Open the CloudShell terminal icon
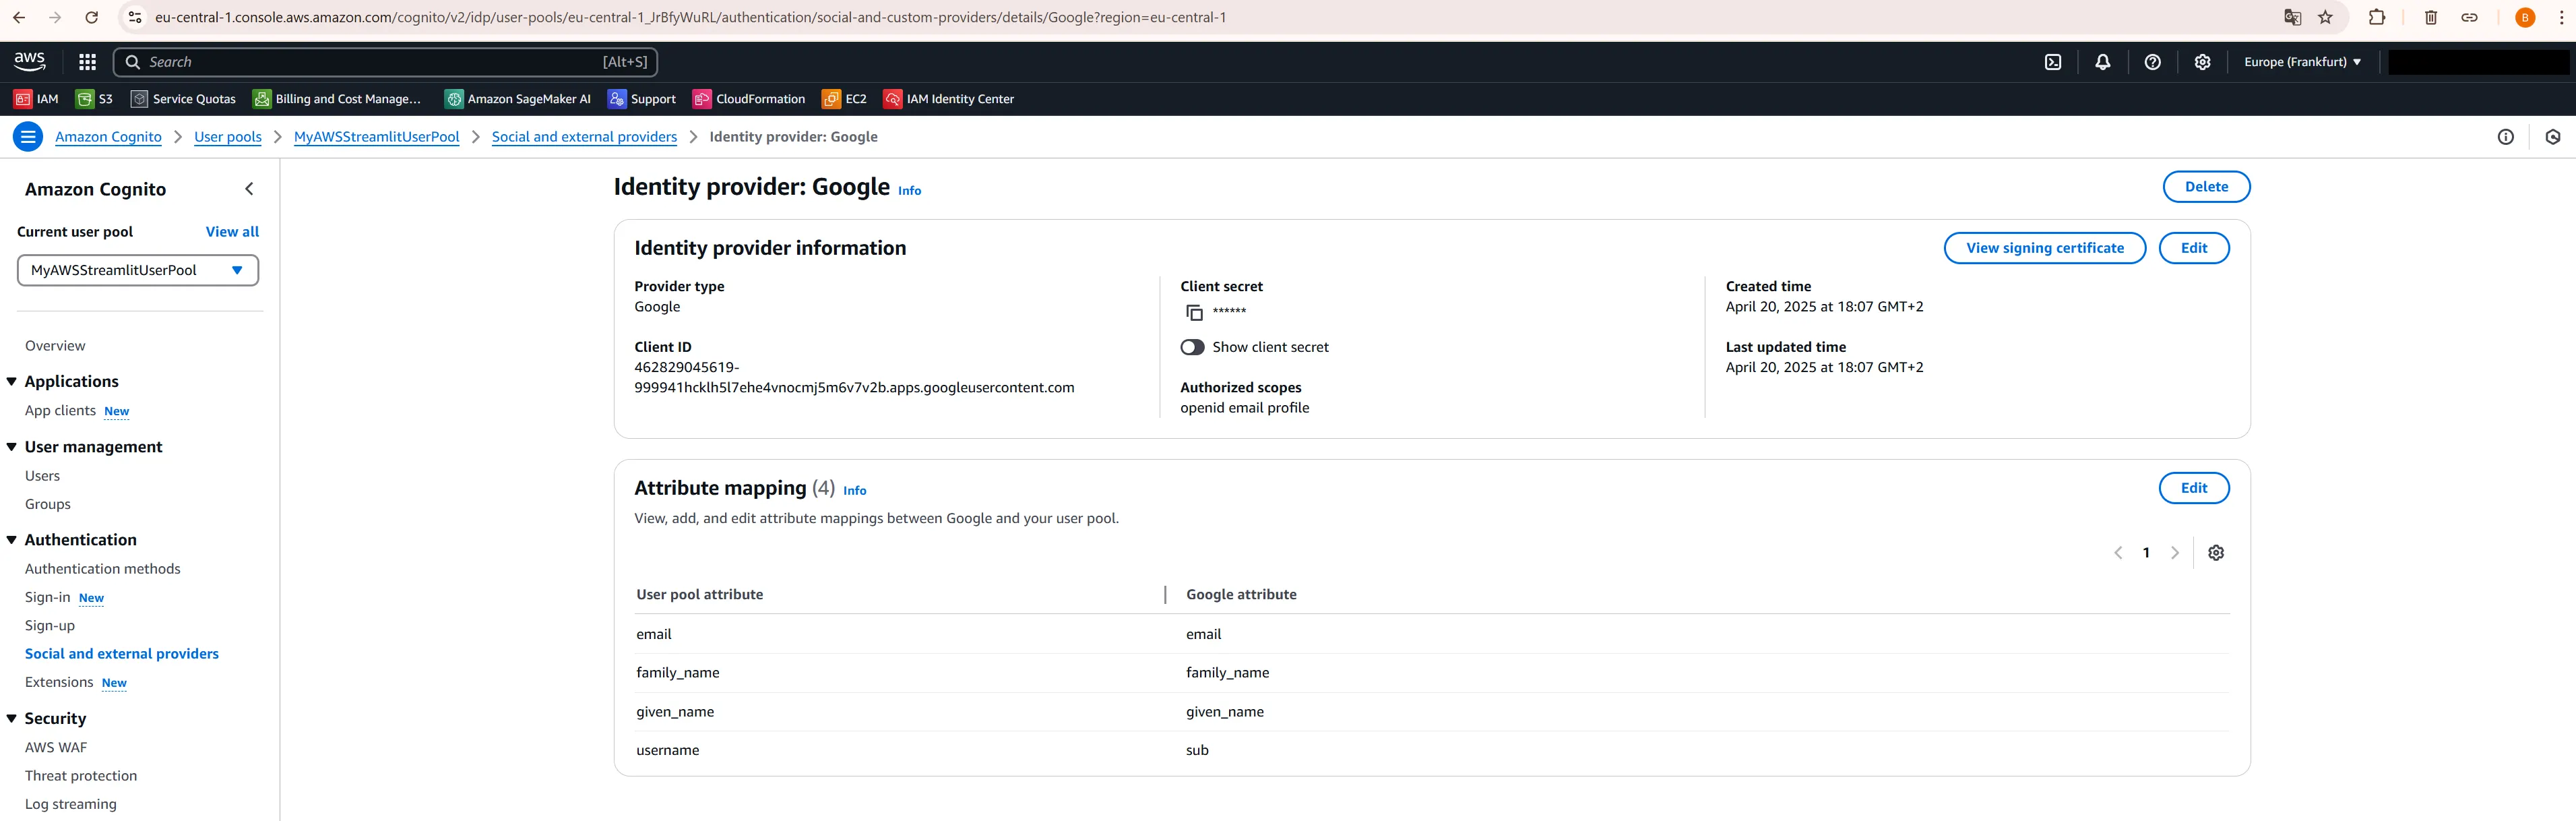The height and width of the screenshot is (821, 2576). 2053,61
